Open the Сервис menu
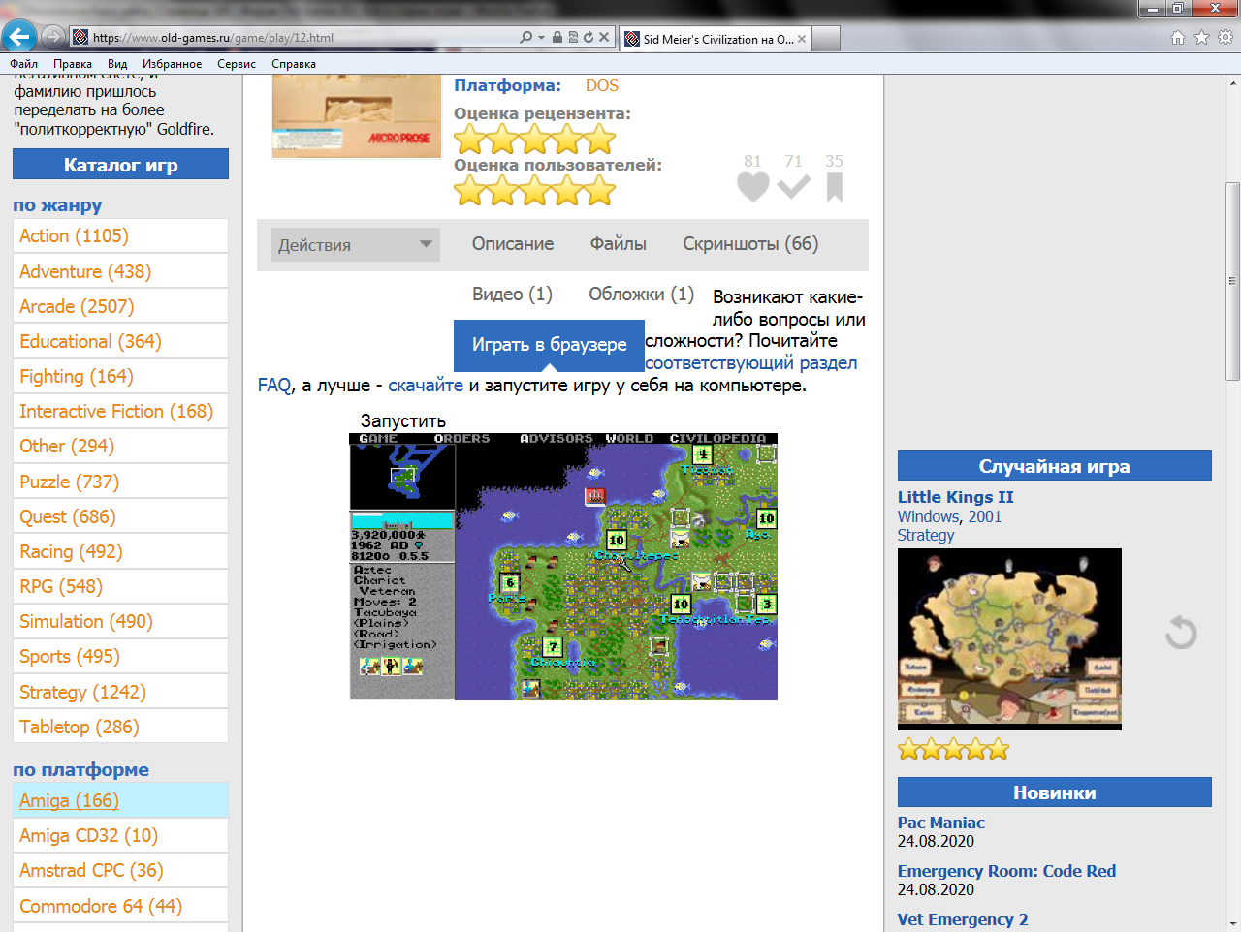 (x=237, y=64)
